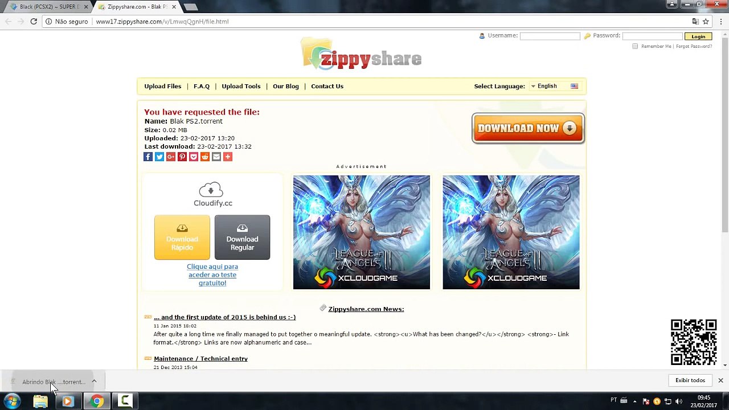
Task: Open the left League of Angels ad
Action: (362, 232)
